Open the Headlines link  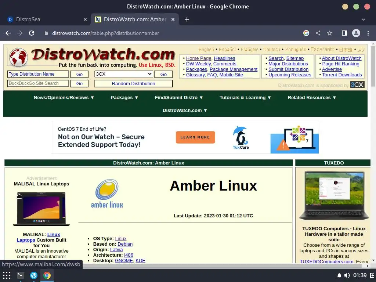coord(224,58)
